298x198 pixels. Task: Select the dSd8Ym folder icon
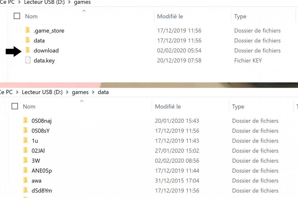(25, 190)
